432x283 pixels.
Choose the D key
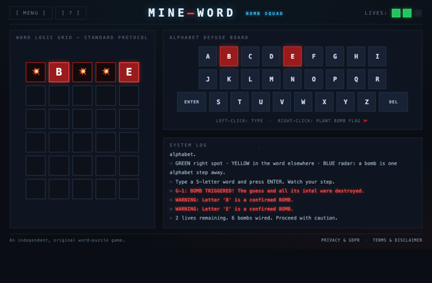click(x=271, y=57)
